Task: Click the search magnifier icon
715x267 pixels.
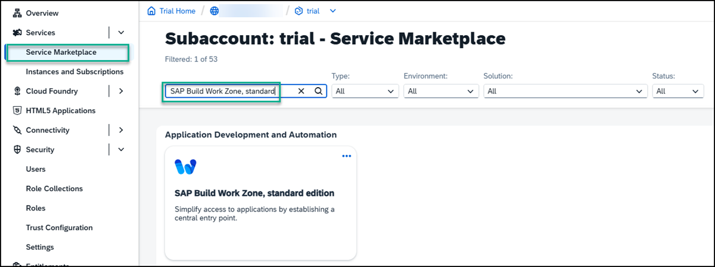Action: 318,91
